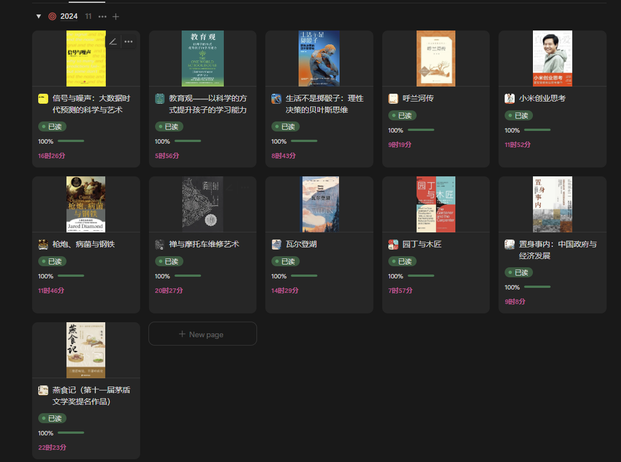Open the 禅与摩托车维修艺术 book title
The width and height of the screenshot is (621, 462).
pos(204,245)
